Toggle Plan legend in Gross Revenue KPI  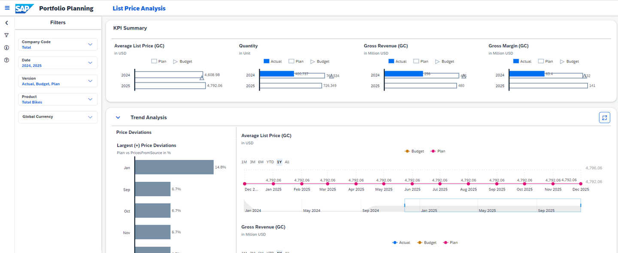(x=421, y=61)
